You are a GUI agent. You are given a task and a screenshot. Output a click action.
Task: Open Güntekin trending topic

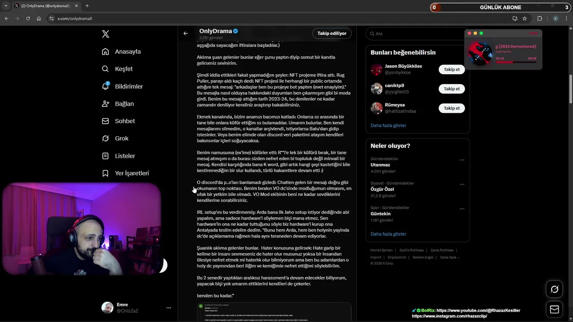[381, 214]
